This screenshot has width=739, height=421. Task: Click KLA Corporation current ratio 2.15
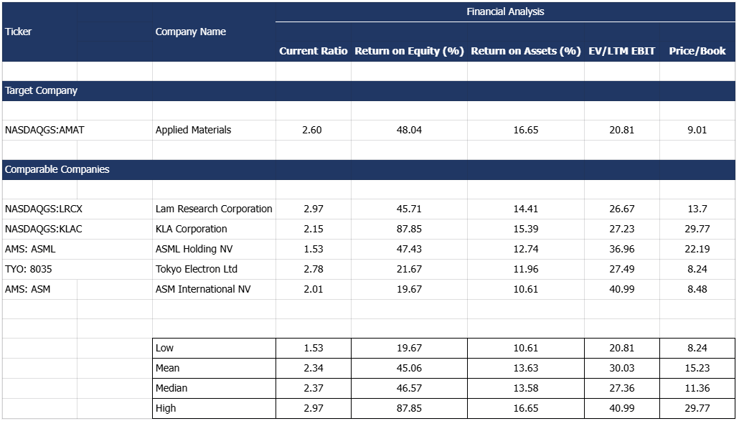[314, 229]
